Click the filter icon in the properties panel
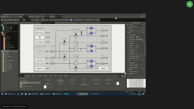 (x=128, y=25)
